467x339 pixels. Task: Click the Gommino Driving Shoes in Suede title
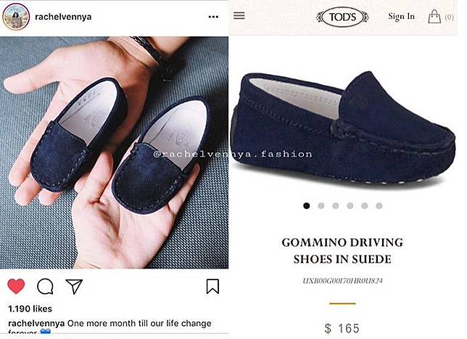[342, 250]
